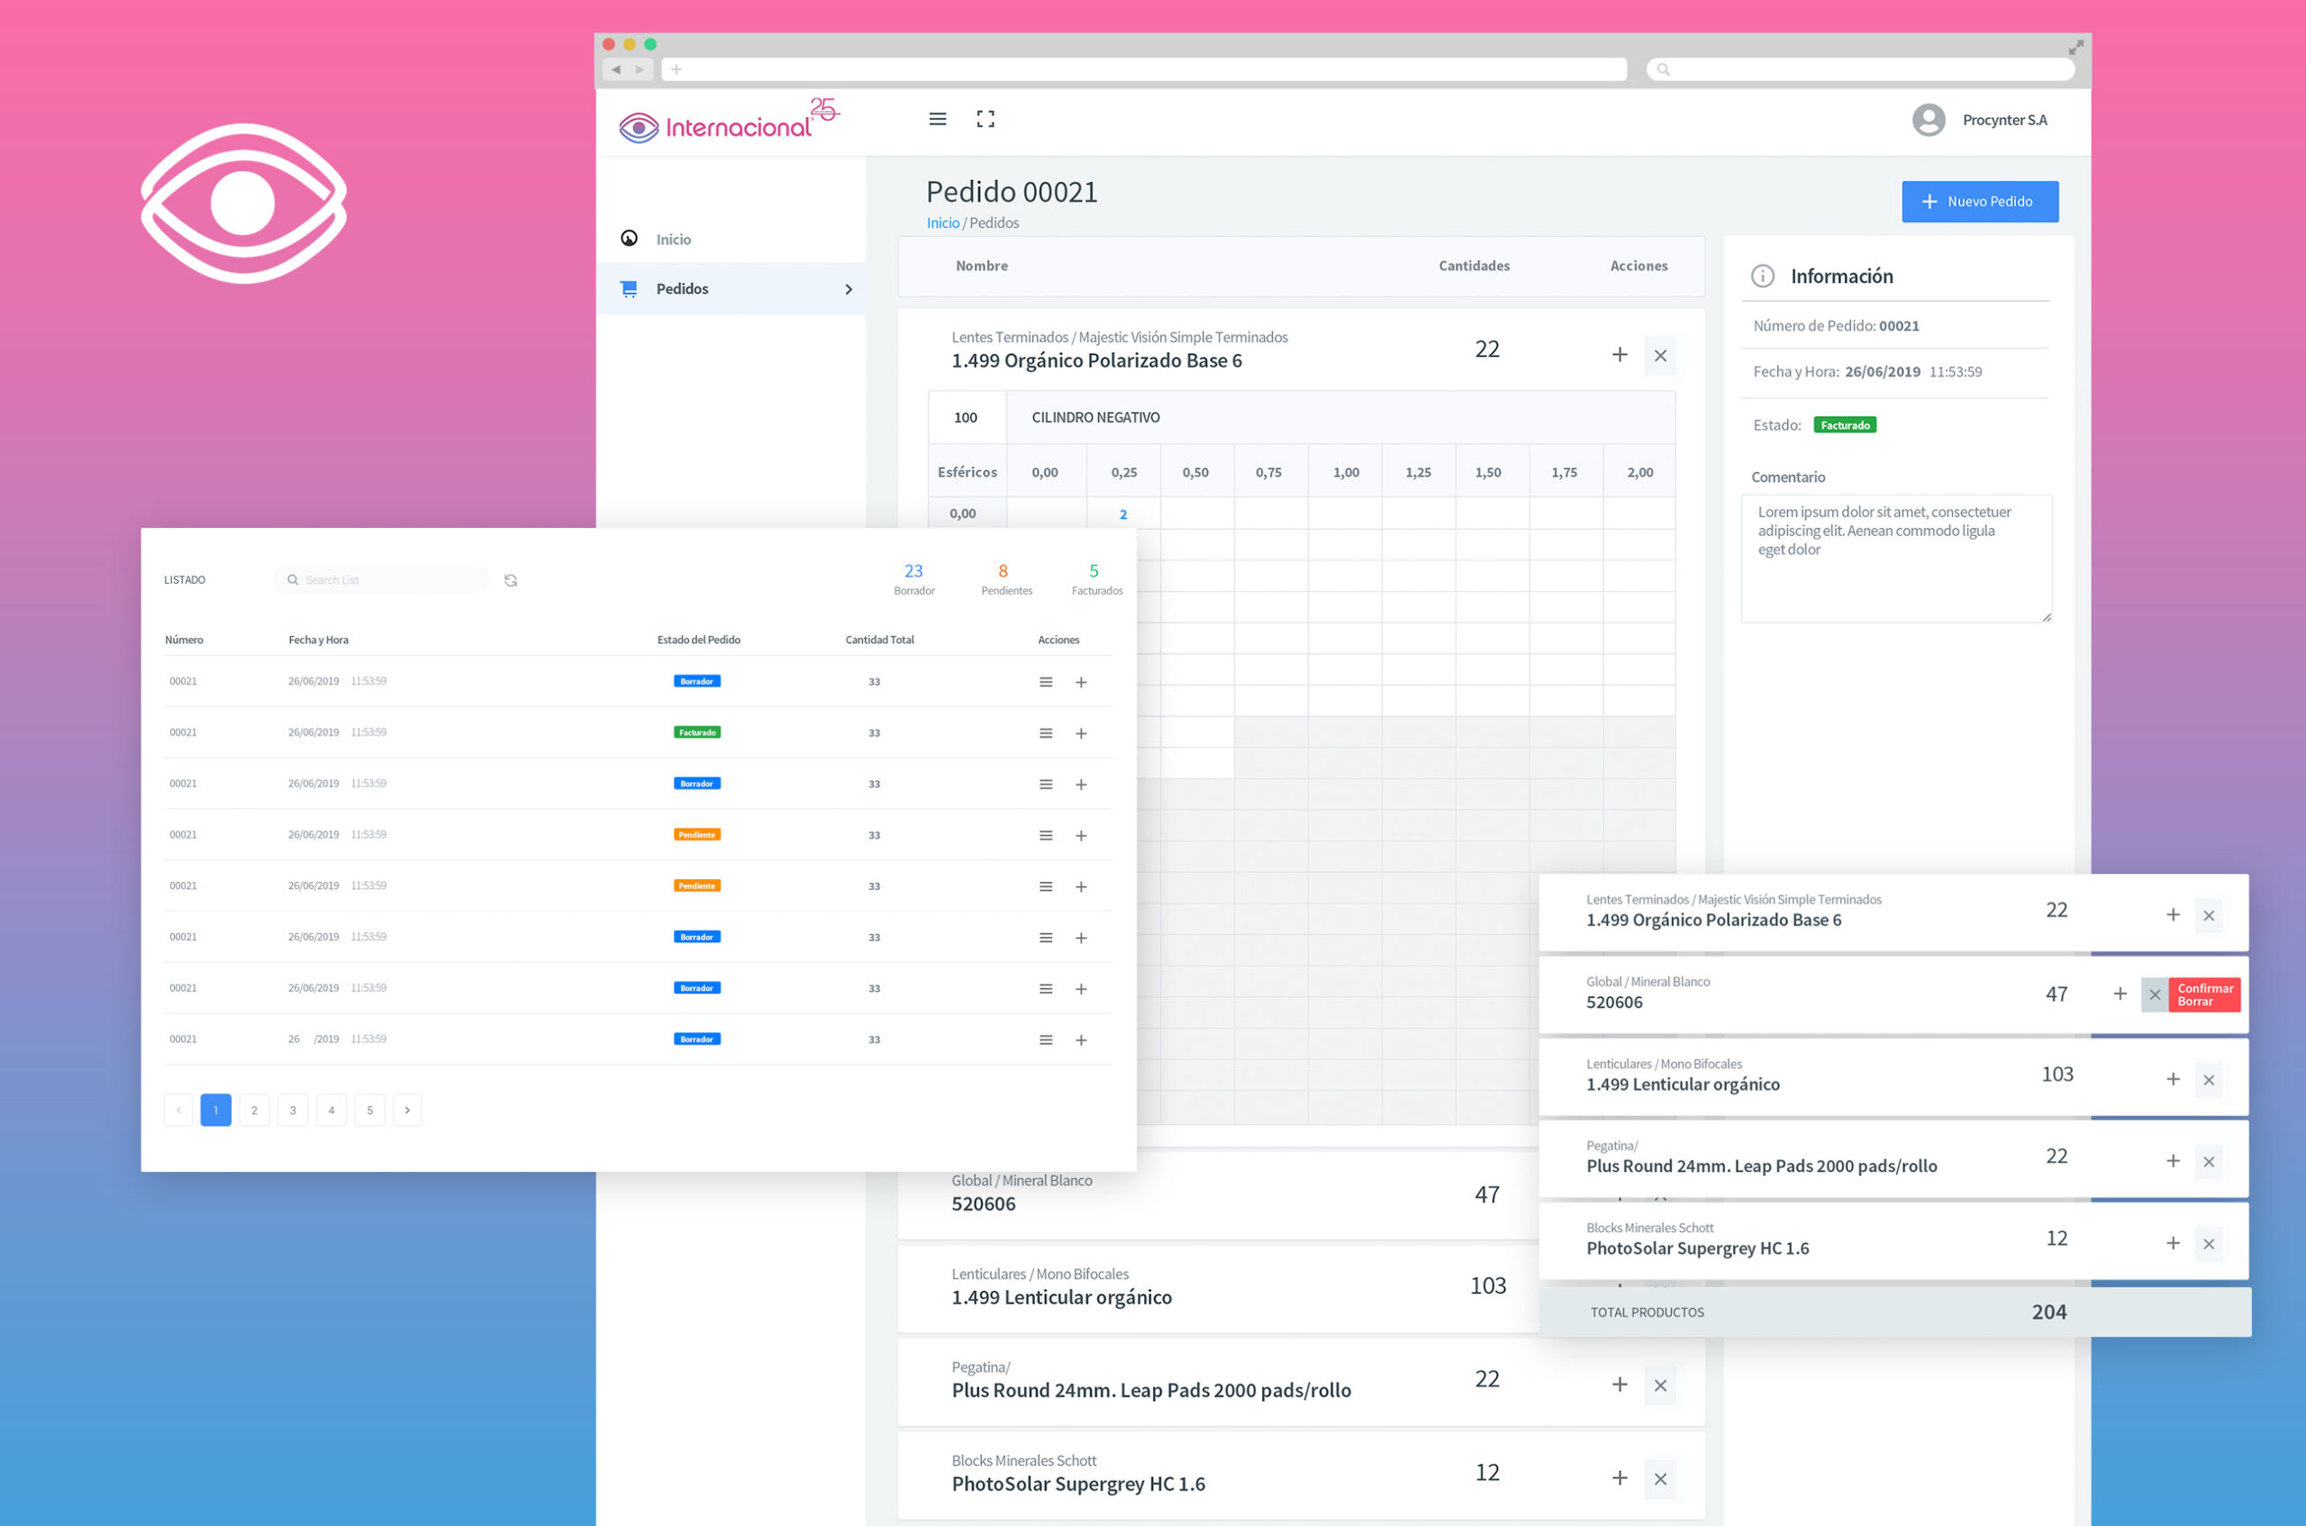
Task: Click previous page arrow in pagination
Action: pyautogui.click(x=178, y=1111)
